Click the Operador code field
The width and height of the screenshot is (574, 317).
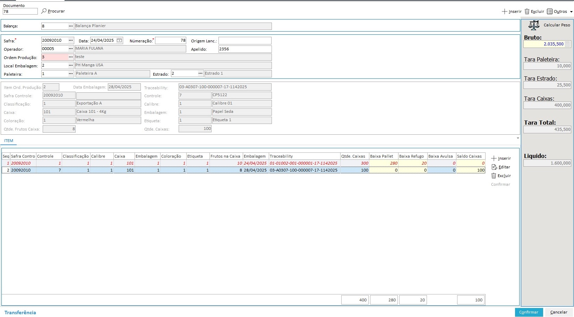click(55, 49)
